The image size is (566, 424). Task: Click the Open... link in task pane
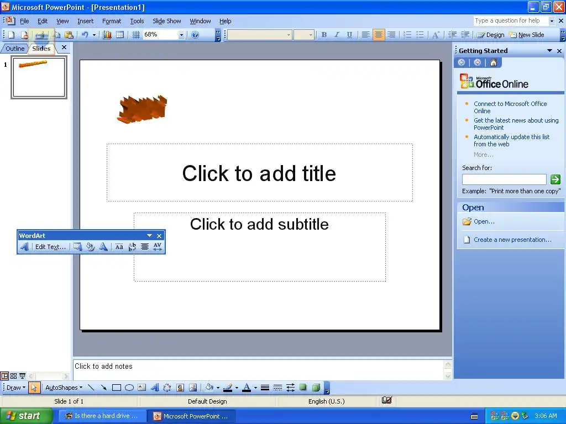(484, 221)
